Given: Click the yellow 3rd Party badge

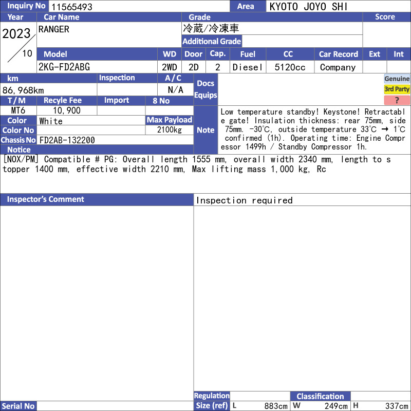Looking at the screenshot, I should (397, 89).
